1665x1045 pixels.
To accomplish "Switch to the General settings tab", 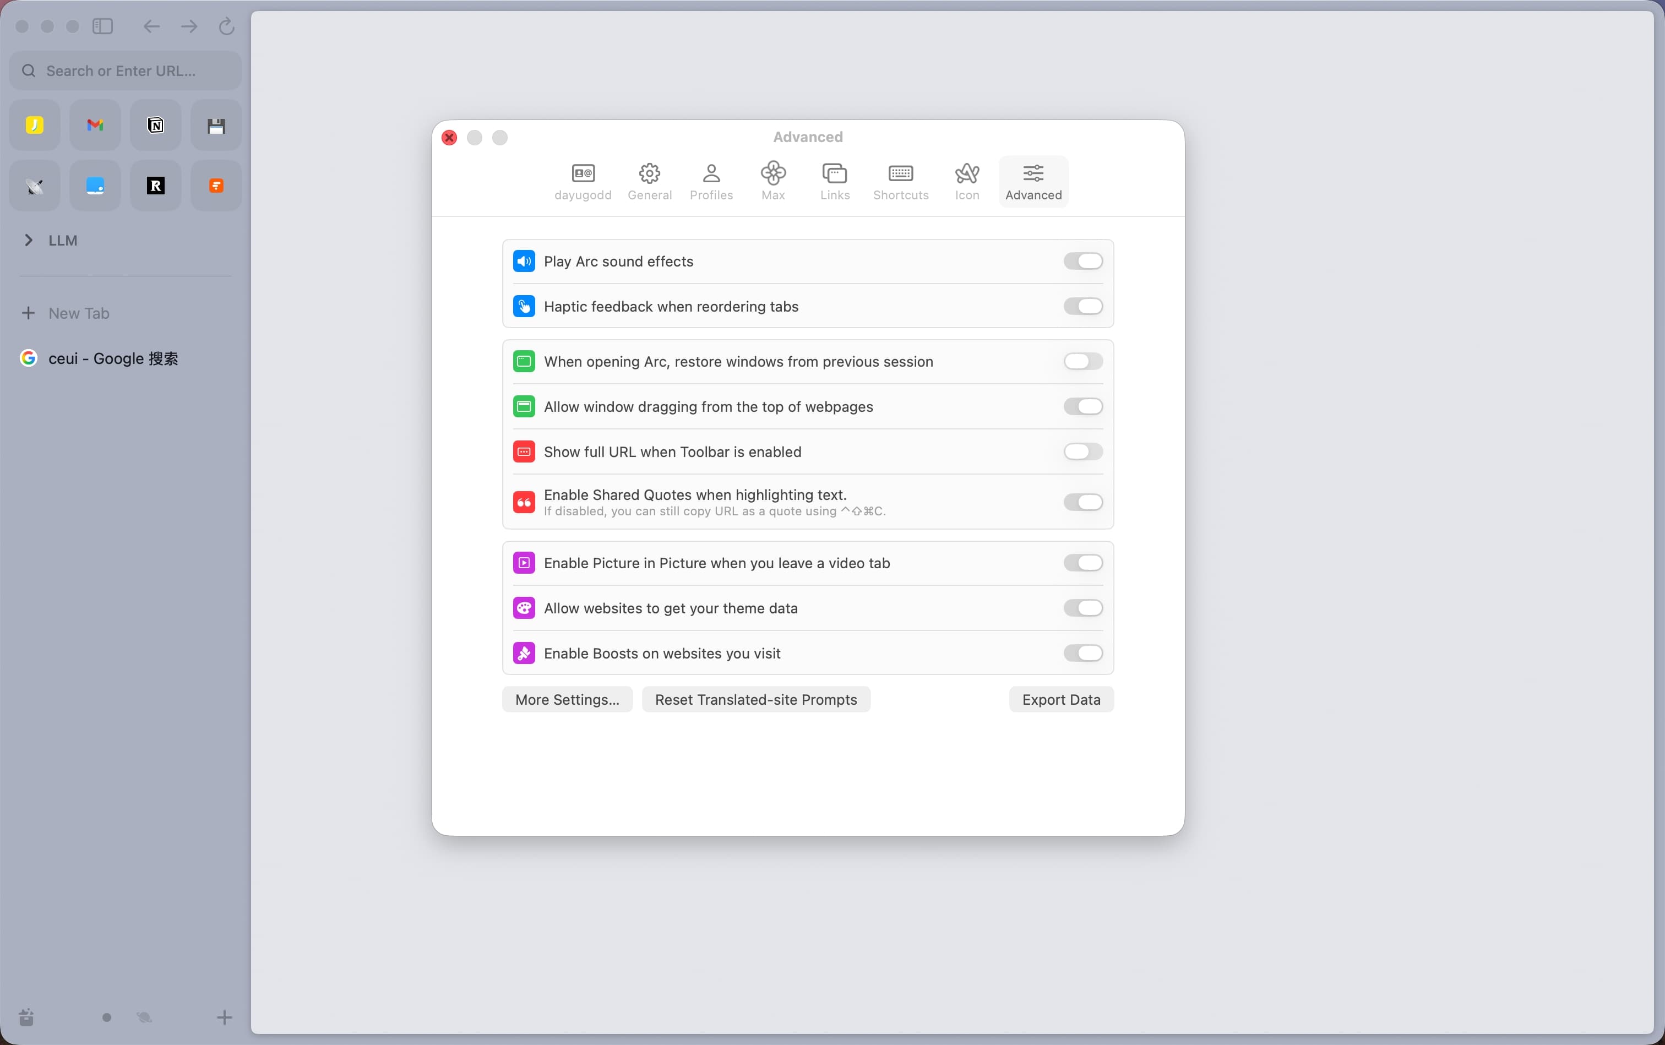I will coord(649,182).
